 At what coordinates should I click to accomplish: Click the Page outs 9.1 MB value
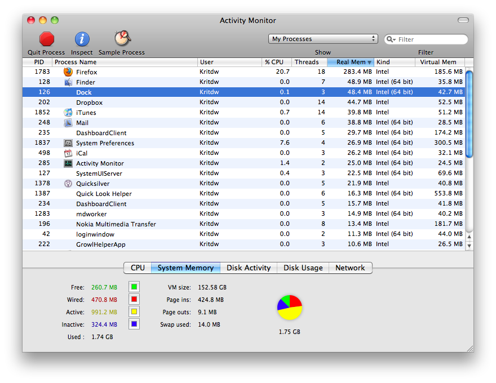(x=207, y=312)
